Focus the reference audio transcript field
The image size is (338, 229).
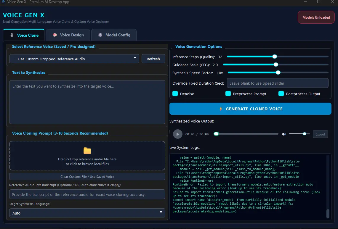87,194
